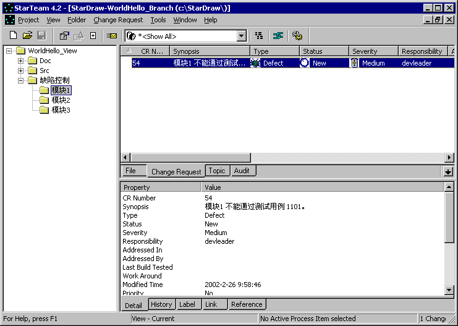Click the WorldHello_View folder icon
This screenshot has width=458, height=326.
coord(21,51)
